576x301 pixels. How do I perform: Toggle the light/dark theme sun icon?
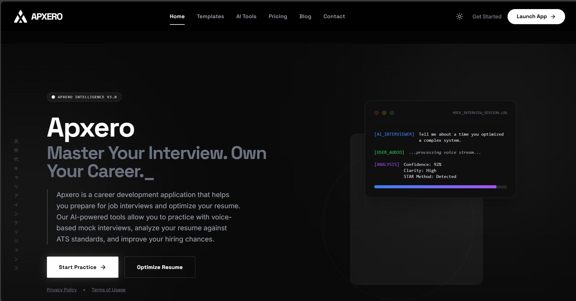coord(459,17)
